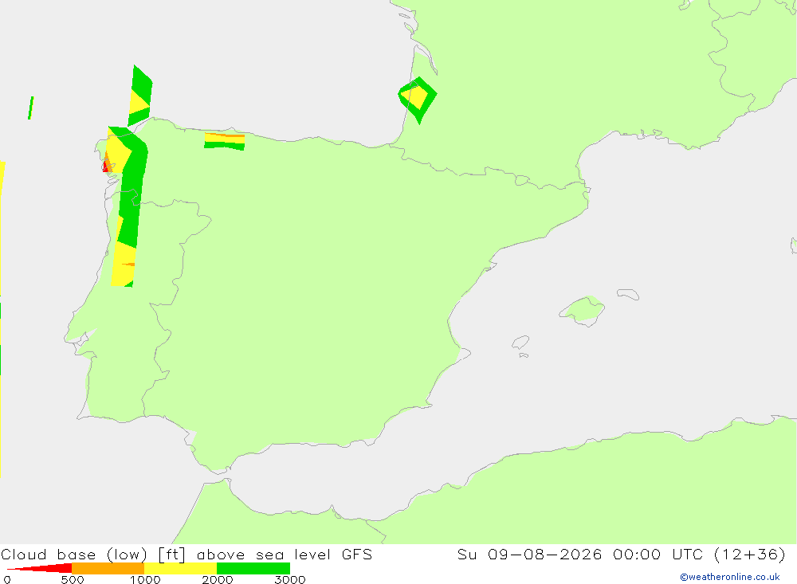
Task: Click the Mallorca island on the map
Action: (x=583, y=310)
